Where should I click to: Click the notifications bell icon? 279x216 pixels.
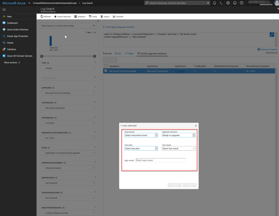214,3
